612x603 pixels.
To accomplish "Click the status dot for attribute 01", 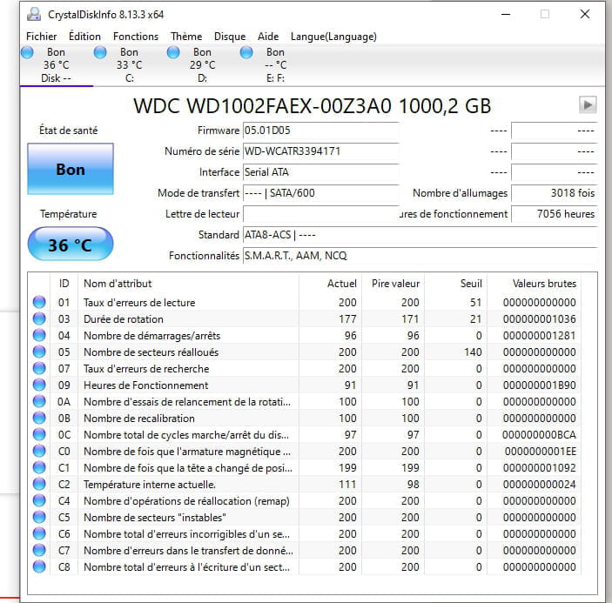I will pyautogui.click(x=39, y=302).
